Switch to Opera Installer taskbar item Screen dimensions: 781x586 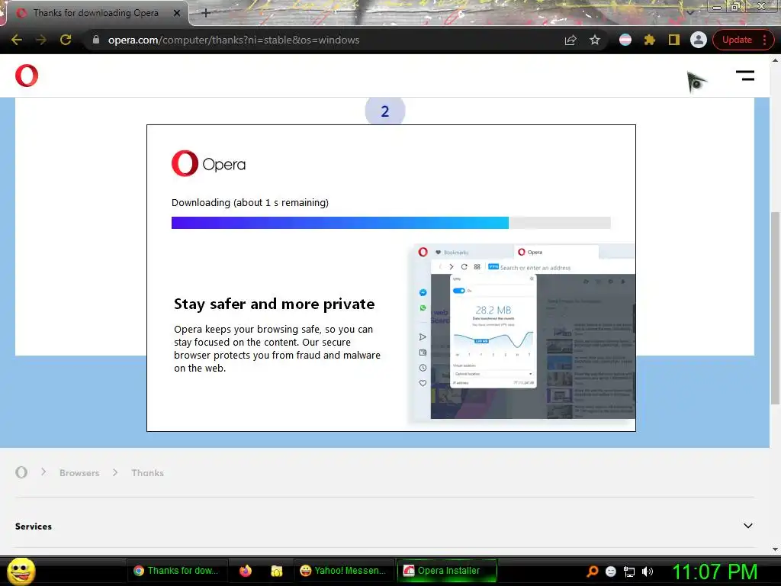[447, 571]
